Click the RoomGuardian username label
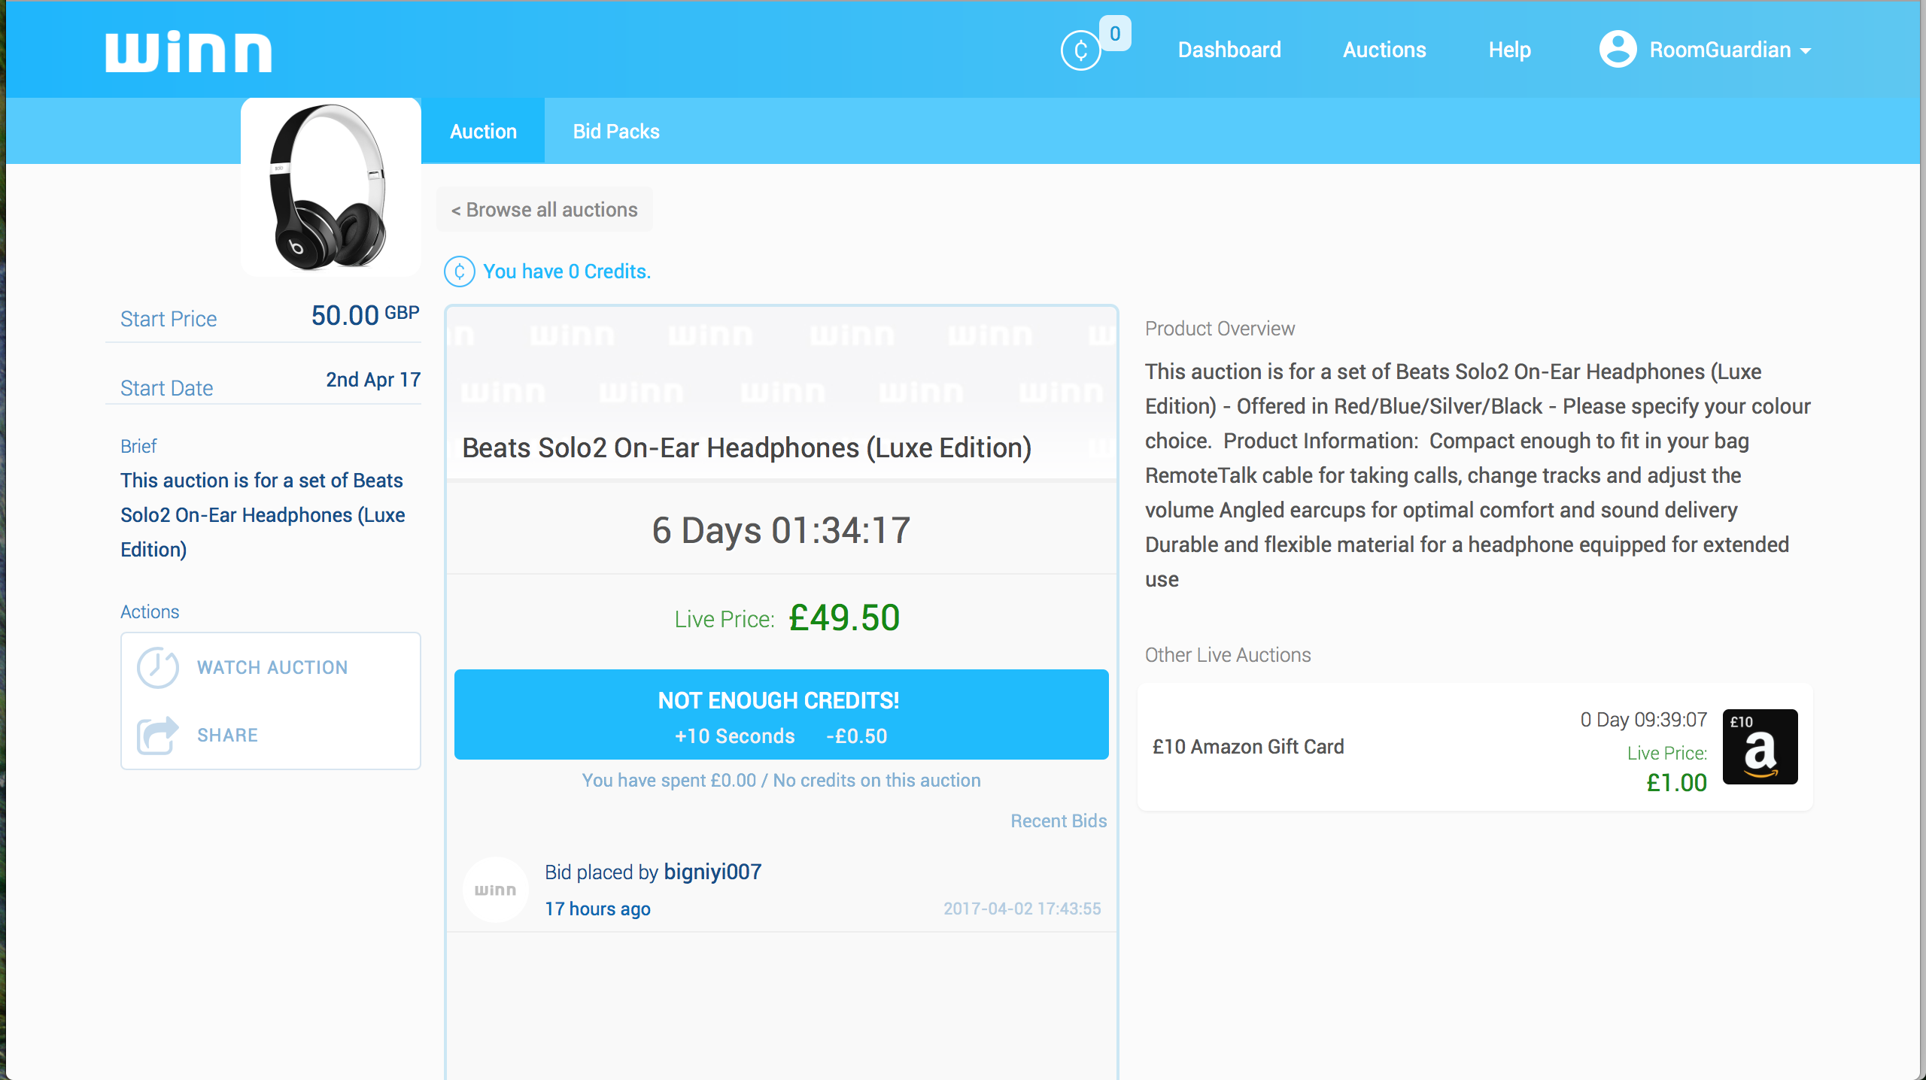 (1720, 50)
